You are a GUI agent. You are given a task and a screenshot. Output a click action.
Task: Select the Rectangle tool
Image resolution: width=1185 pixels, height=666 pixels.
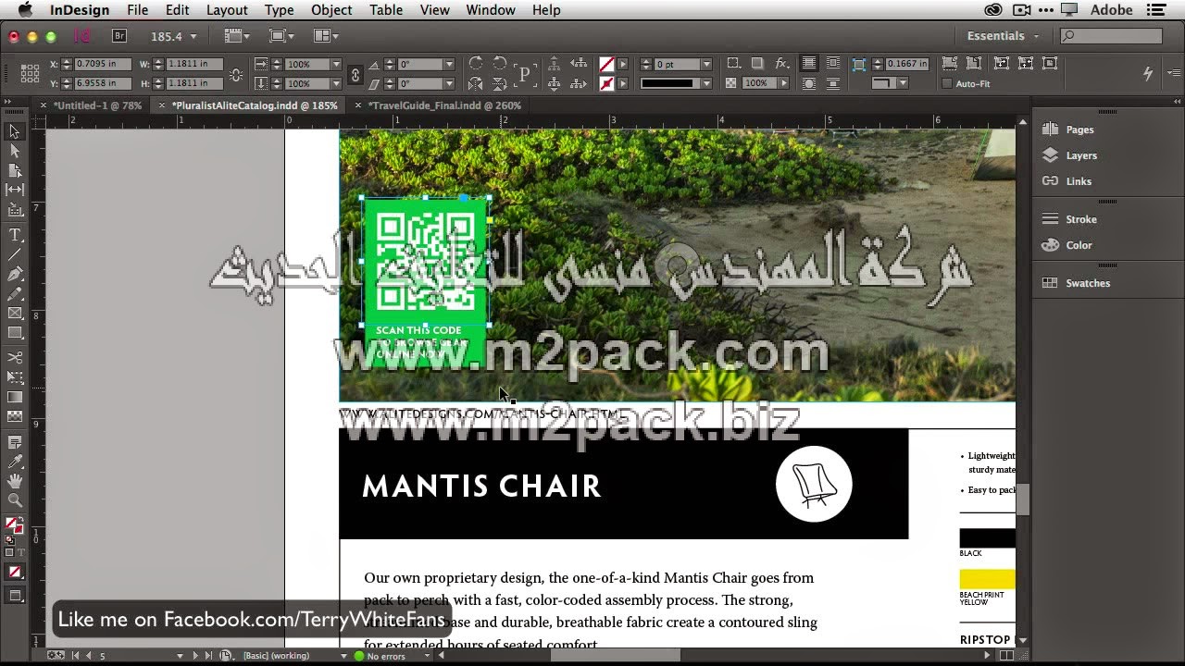pyautogui.click(x=14, y=333)
